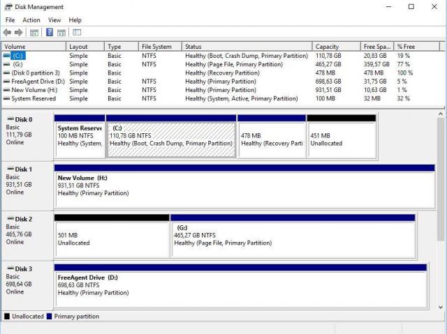
Task: Click the Show/Hide Console Tree toolbar icon
Action: (34, 32)
